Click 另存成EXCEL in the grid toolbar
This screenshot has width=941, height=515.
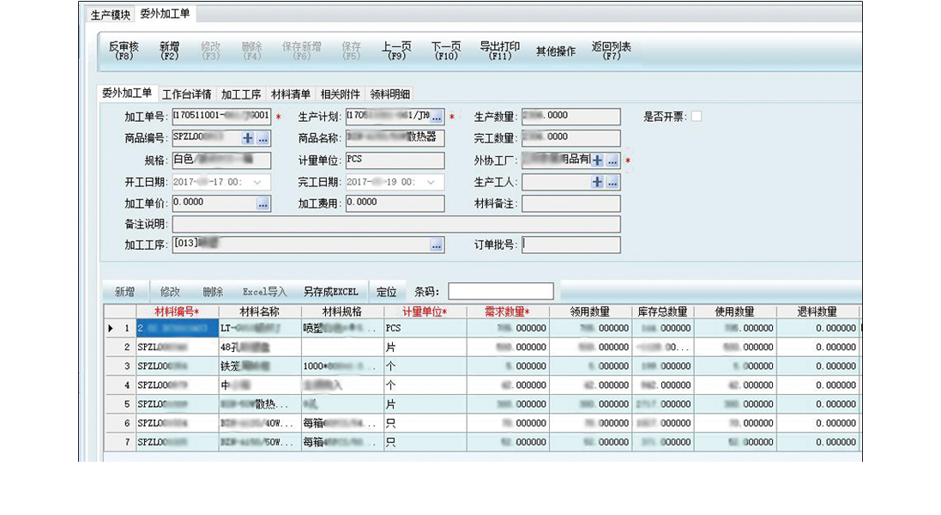[x=330, y=292]
